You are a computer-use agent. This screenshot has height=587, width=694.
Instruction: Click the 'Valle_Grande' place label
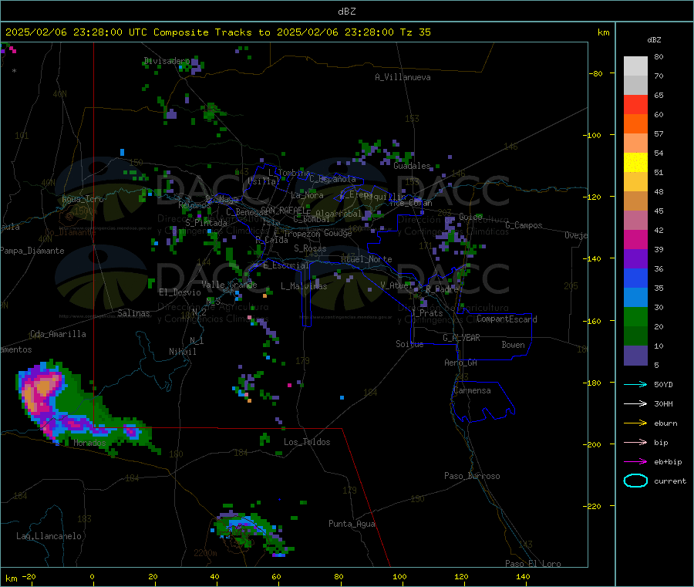(x=229, y=285)
